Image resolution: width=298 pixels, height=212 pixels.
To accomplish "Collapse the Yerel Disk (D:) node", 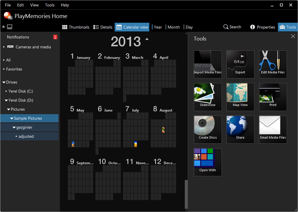I will click(6, 100).
